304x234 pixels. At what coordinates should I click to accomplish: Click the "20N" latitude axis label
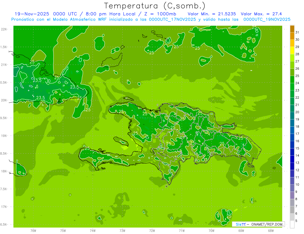pyautogui.click(x=4, y=100)
